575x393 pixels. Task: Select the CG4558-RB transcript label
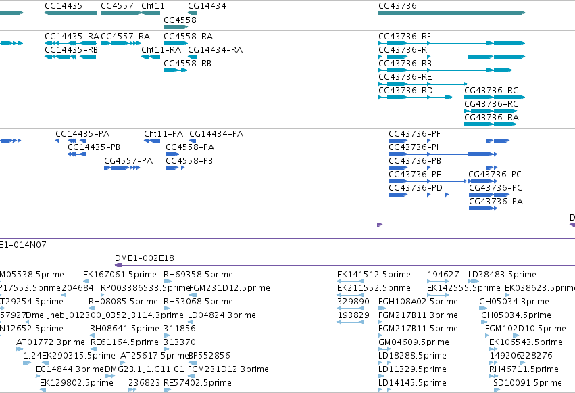coord(187,64)
